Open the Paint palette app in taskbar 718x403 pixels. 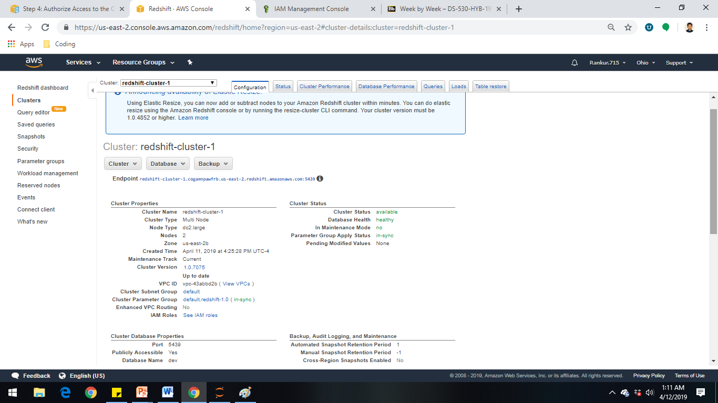pyautogui.click(x=245, y=393)
